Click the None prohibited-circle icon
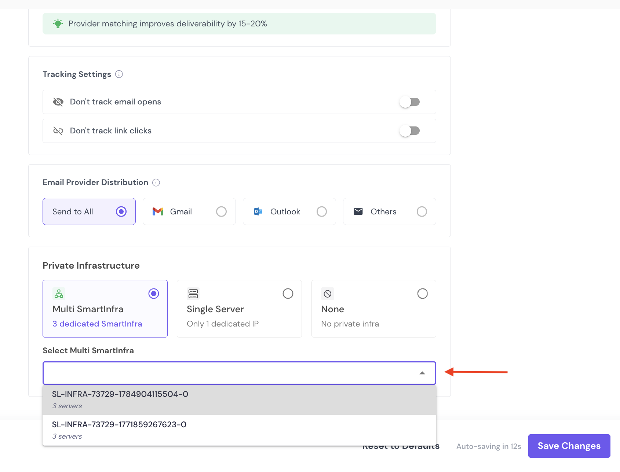Screen dimensions: 620x472 (328, 294)
